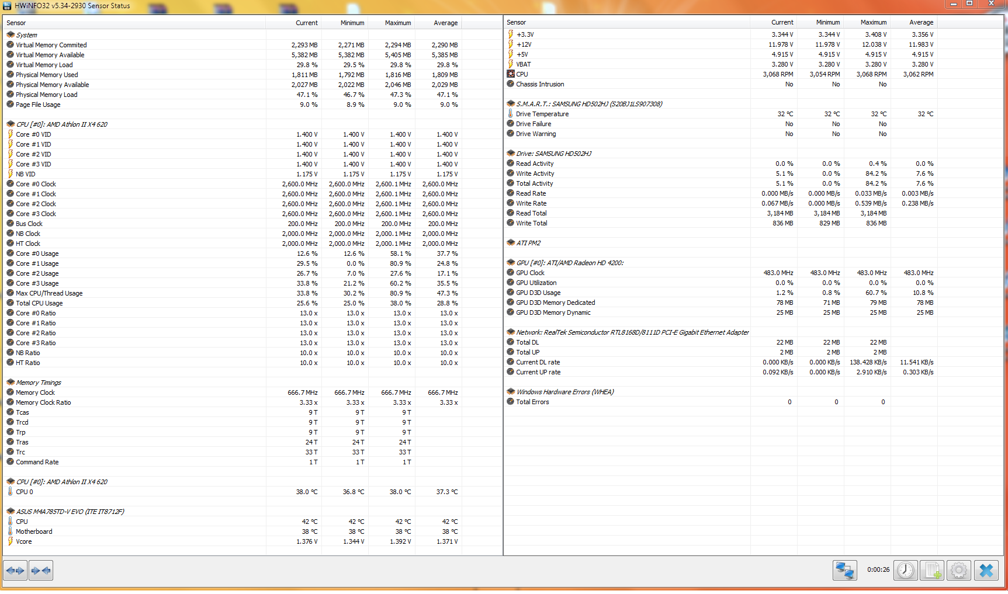Click the 3,054 RPM minimum value
This screenshot has width=1008, height=594.
point(825,74)
